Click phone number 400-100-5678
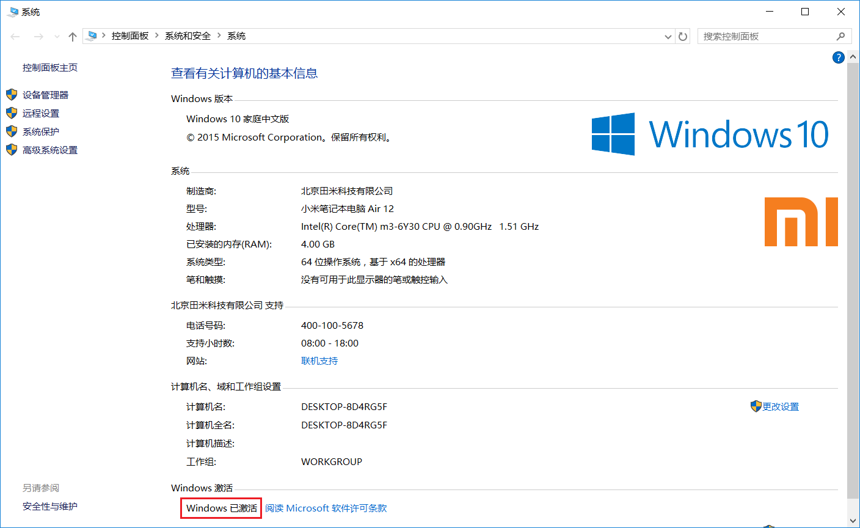The width and height of the screenshot is (860, 528). 332,326
